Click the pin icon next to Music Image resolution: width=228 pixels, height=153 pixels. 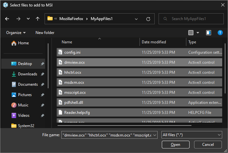point(42,105)
